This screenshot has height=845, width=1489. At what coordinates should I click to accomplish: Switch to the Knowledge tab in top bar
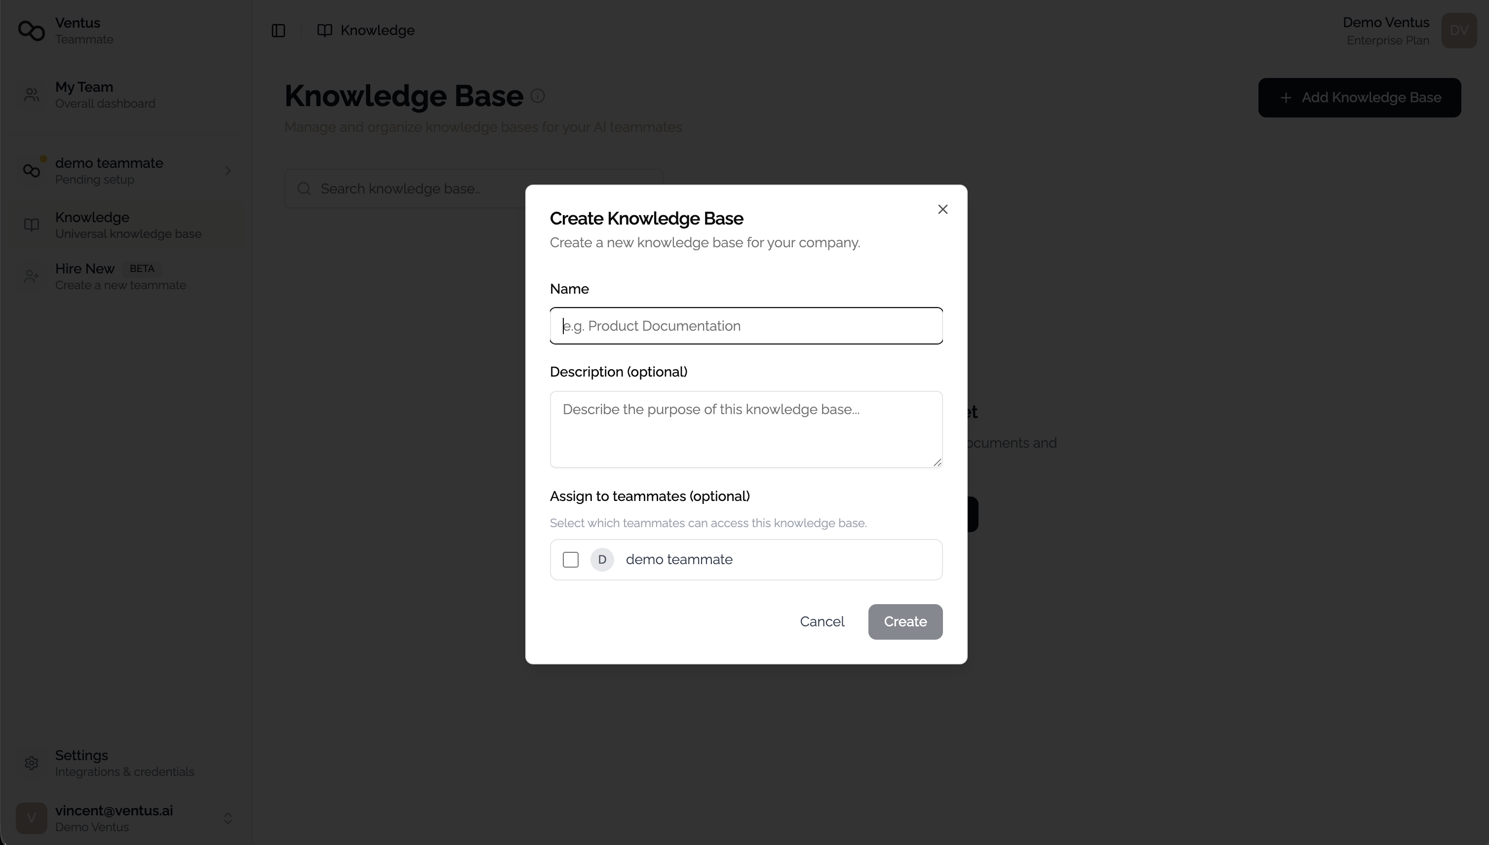click(x=365, y=30)
